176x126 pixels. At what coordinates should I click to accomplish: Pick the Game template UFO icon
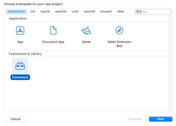(86, 30)
